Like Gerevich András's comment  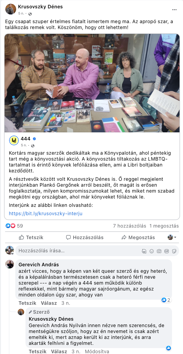(27, 303)
